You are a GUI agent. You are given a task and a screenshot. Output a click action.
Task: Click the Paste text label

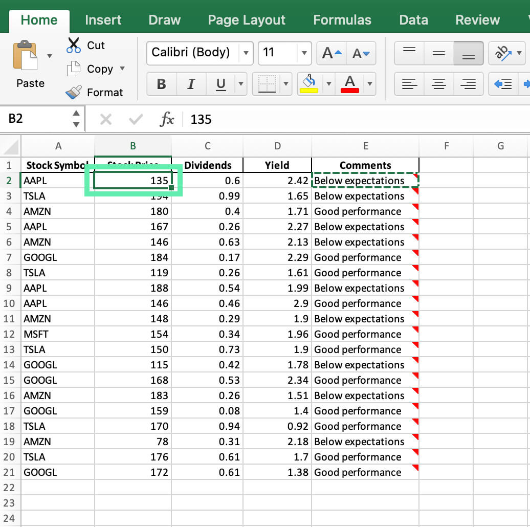pyautogui.click(x=30, y=83)
